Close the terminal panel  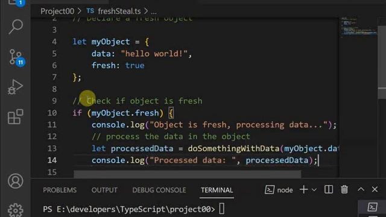pos(375,189)
